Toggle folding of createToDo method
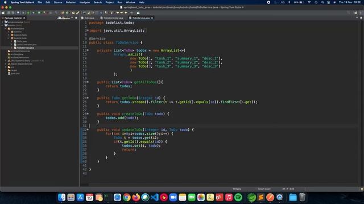 pyautogui.click(x=88, y=114)
